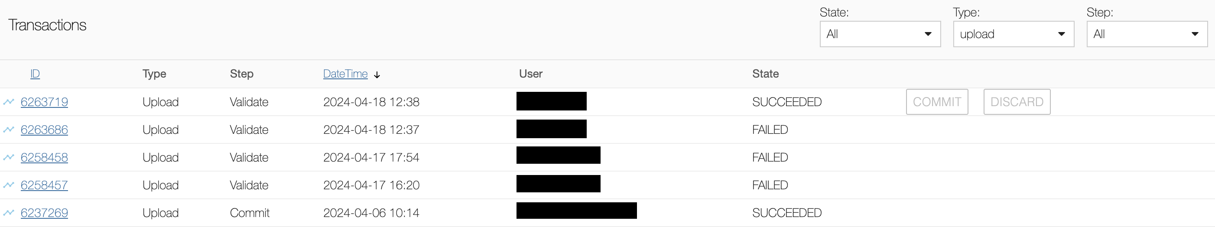Click the chart icon beside transaction 6263719
Viewport: 1215px width, 227px height.
coord(9,102)
